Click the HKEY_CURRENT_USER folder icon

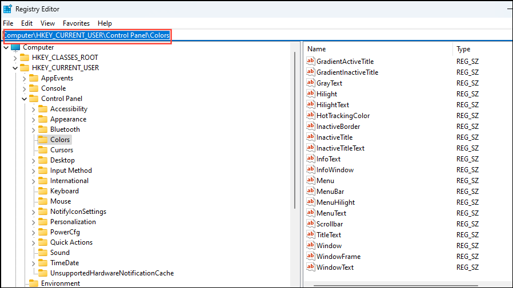tap(25, 68)
